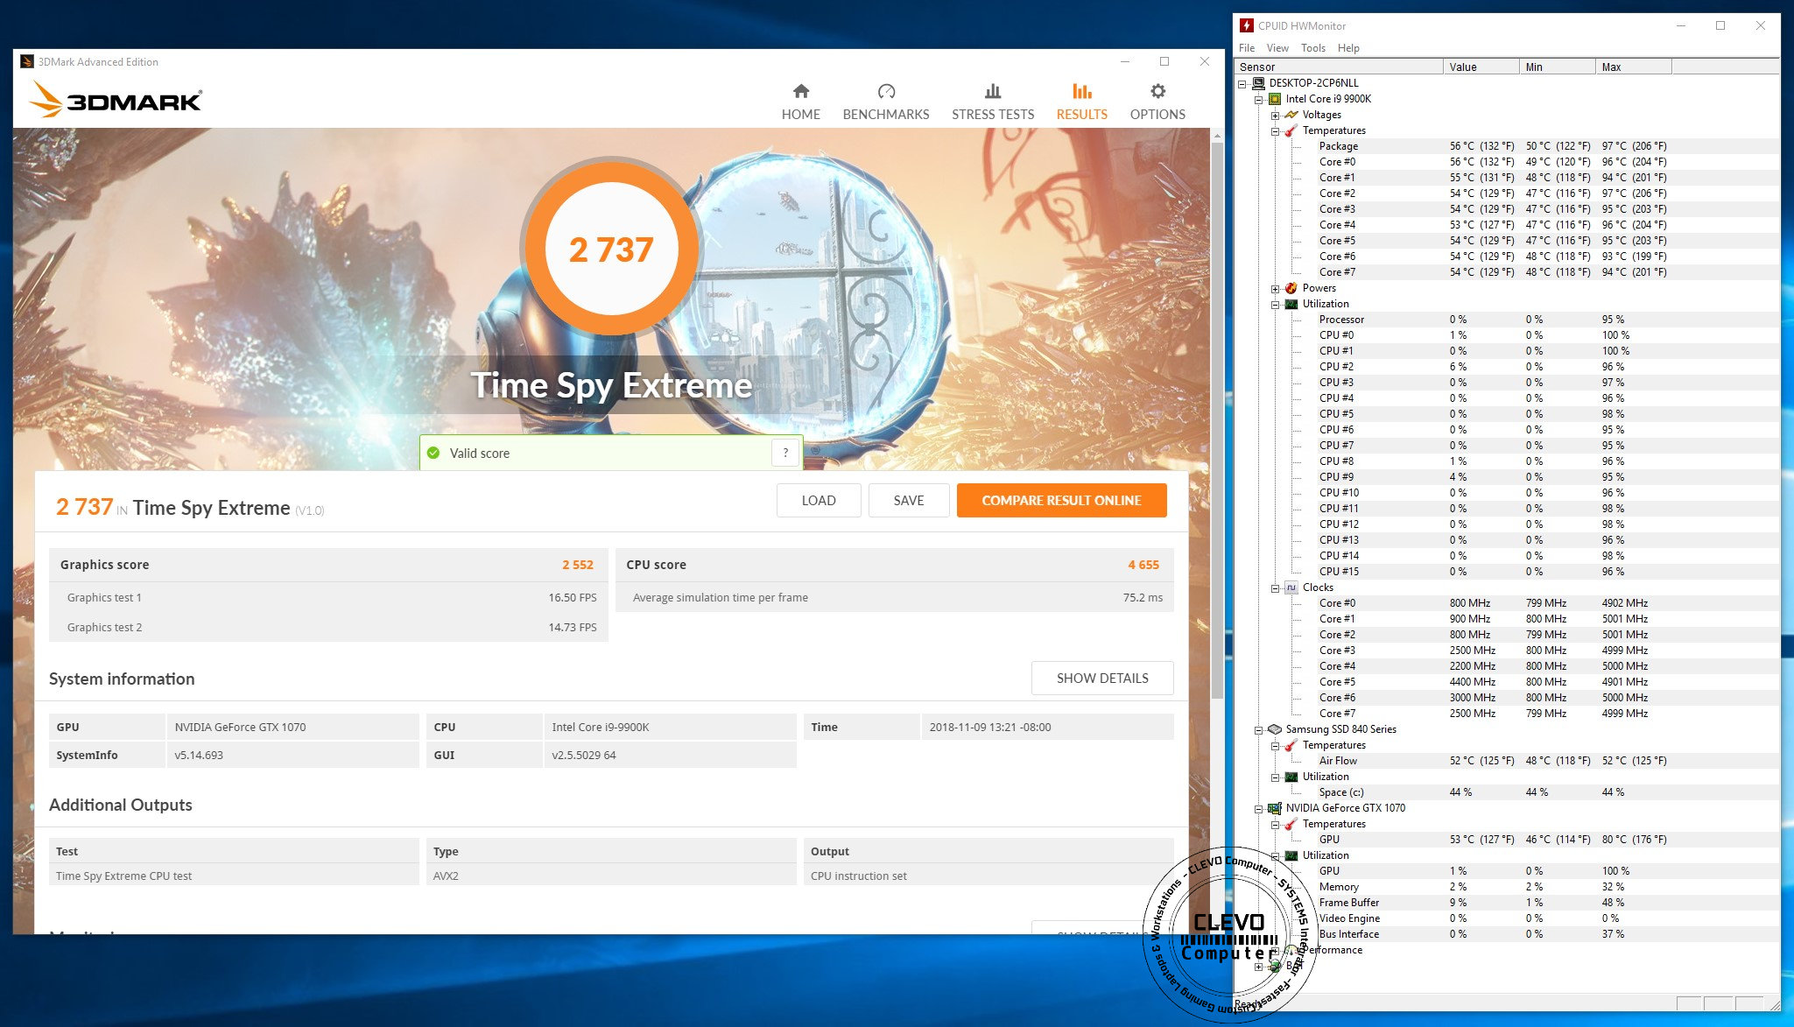Expand the Voltages node
Screen dimensions: 1794x1027
coord(1276,116)
